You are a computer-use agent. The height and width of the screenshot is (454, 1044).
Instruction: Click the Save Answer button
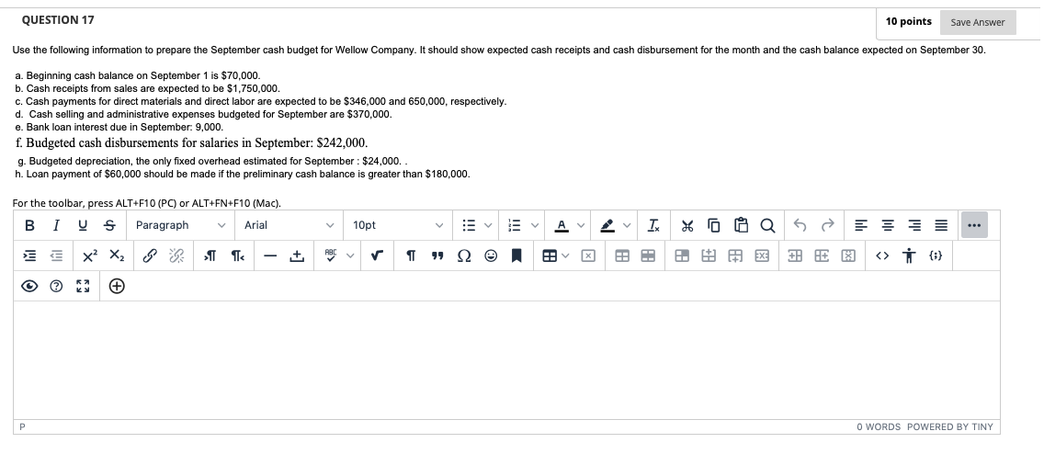(978, 23)
